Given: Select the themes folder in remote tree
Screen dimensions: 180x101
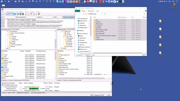Looking at the screenshot, I should tap(70, 42).
